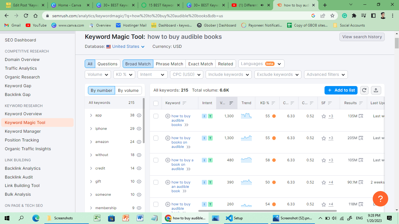Switch groups to By volume
The height and width of the screenshot is (224, 399).
pos(128,90)
